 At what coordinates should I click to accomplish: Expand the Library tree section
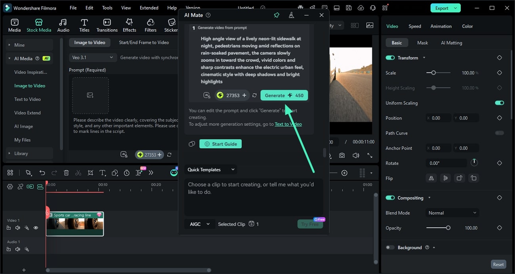coord(9,153)
